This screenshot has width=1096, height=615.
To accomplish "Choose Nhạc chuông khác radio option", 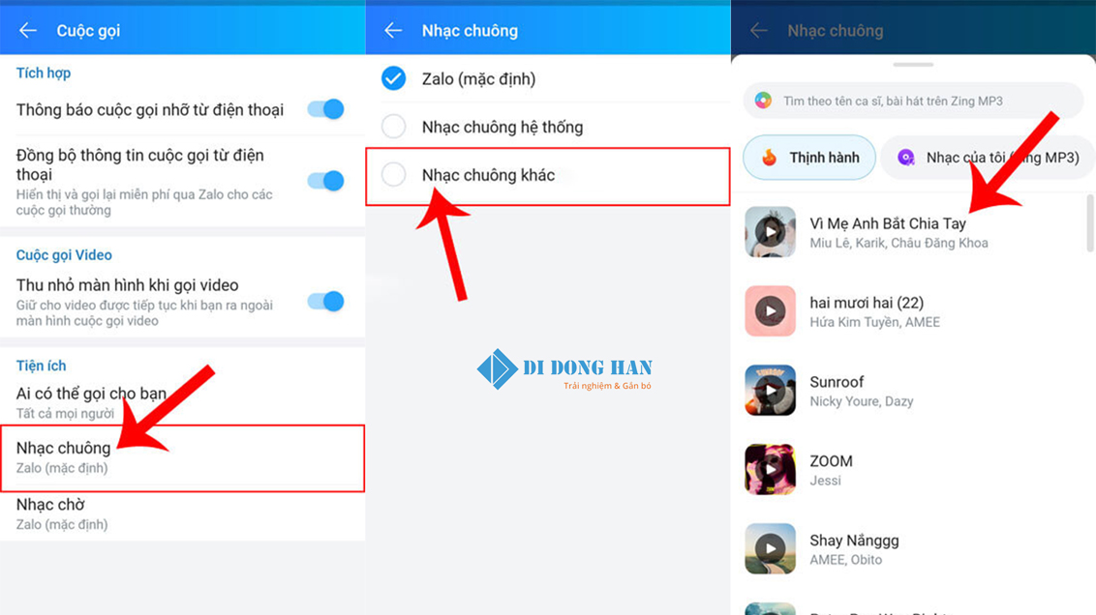I will coord(394,175).
